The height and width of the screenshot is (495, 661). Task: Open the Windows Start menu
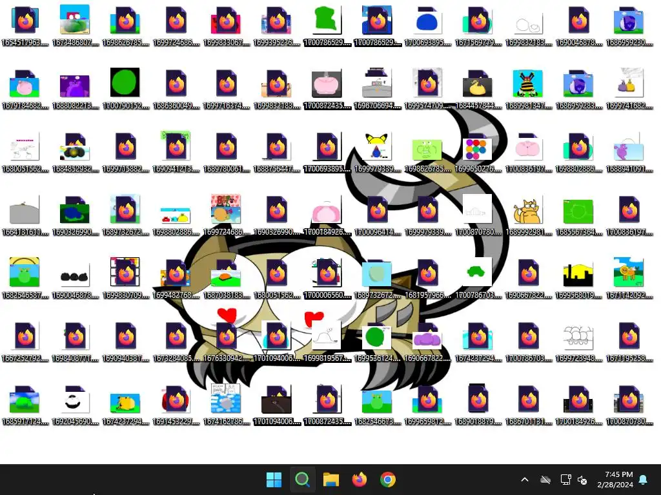point(274,480)
